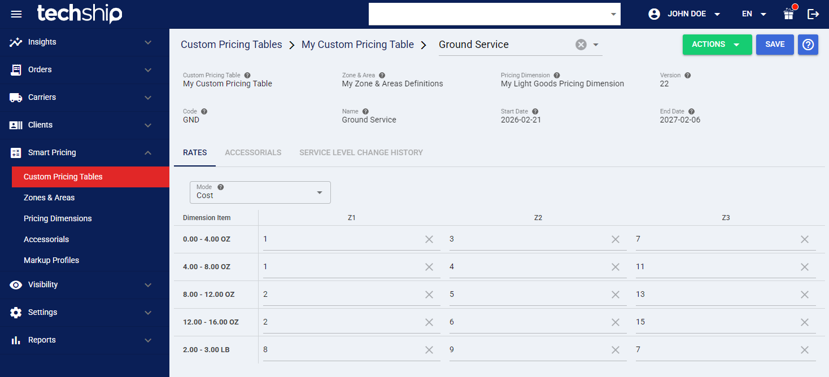Expand the Reports sidebar section
The width and height of the screenshot is (829, 377).
click(85, 340)
